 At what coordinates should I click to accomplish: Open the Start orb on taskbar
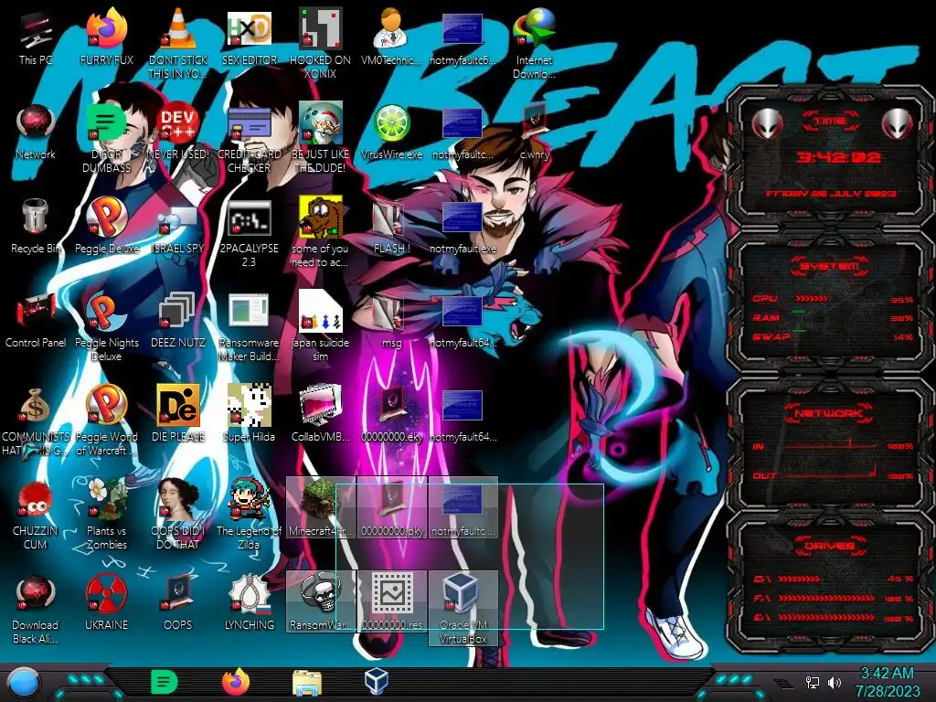[x=24, y=683]
